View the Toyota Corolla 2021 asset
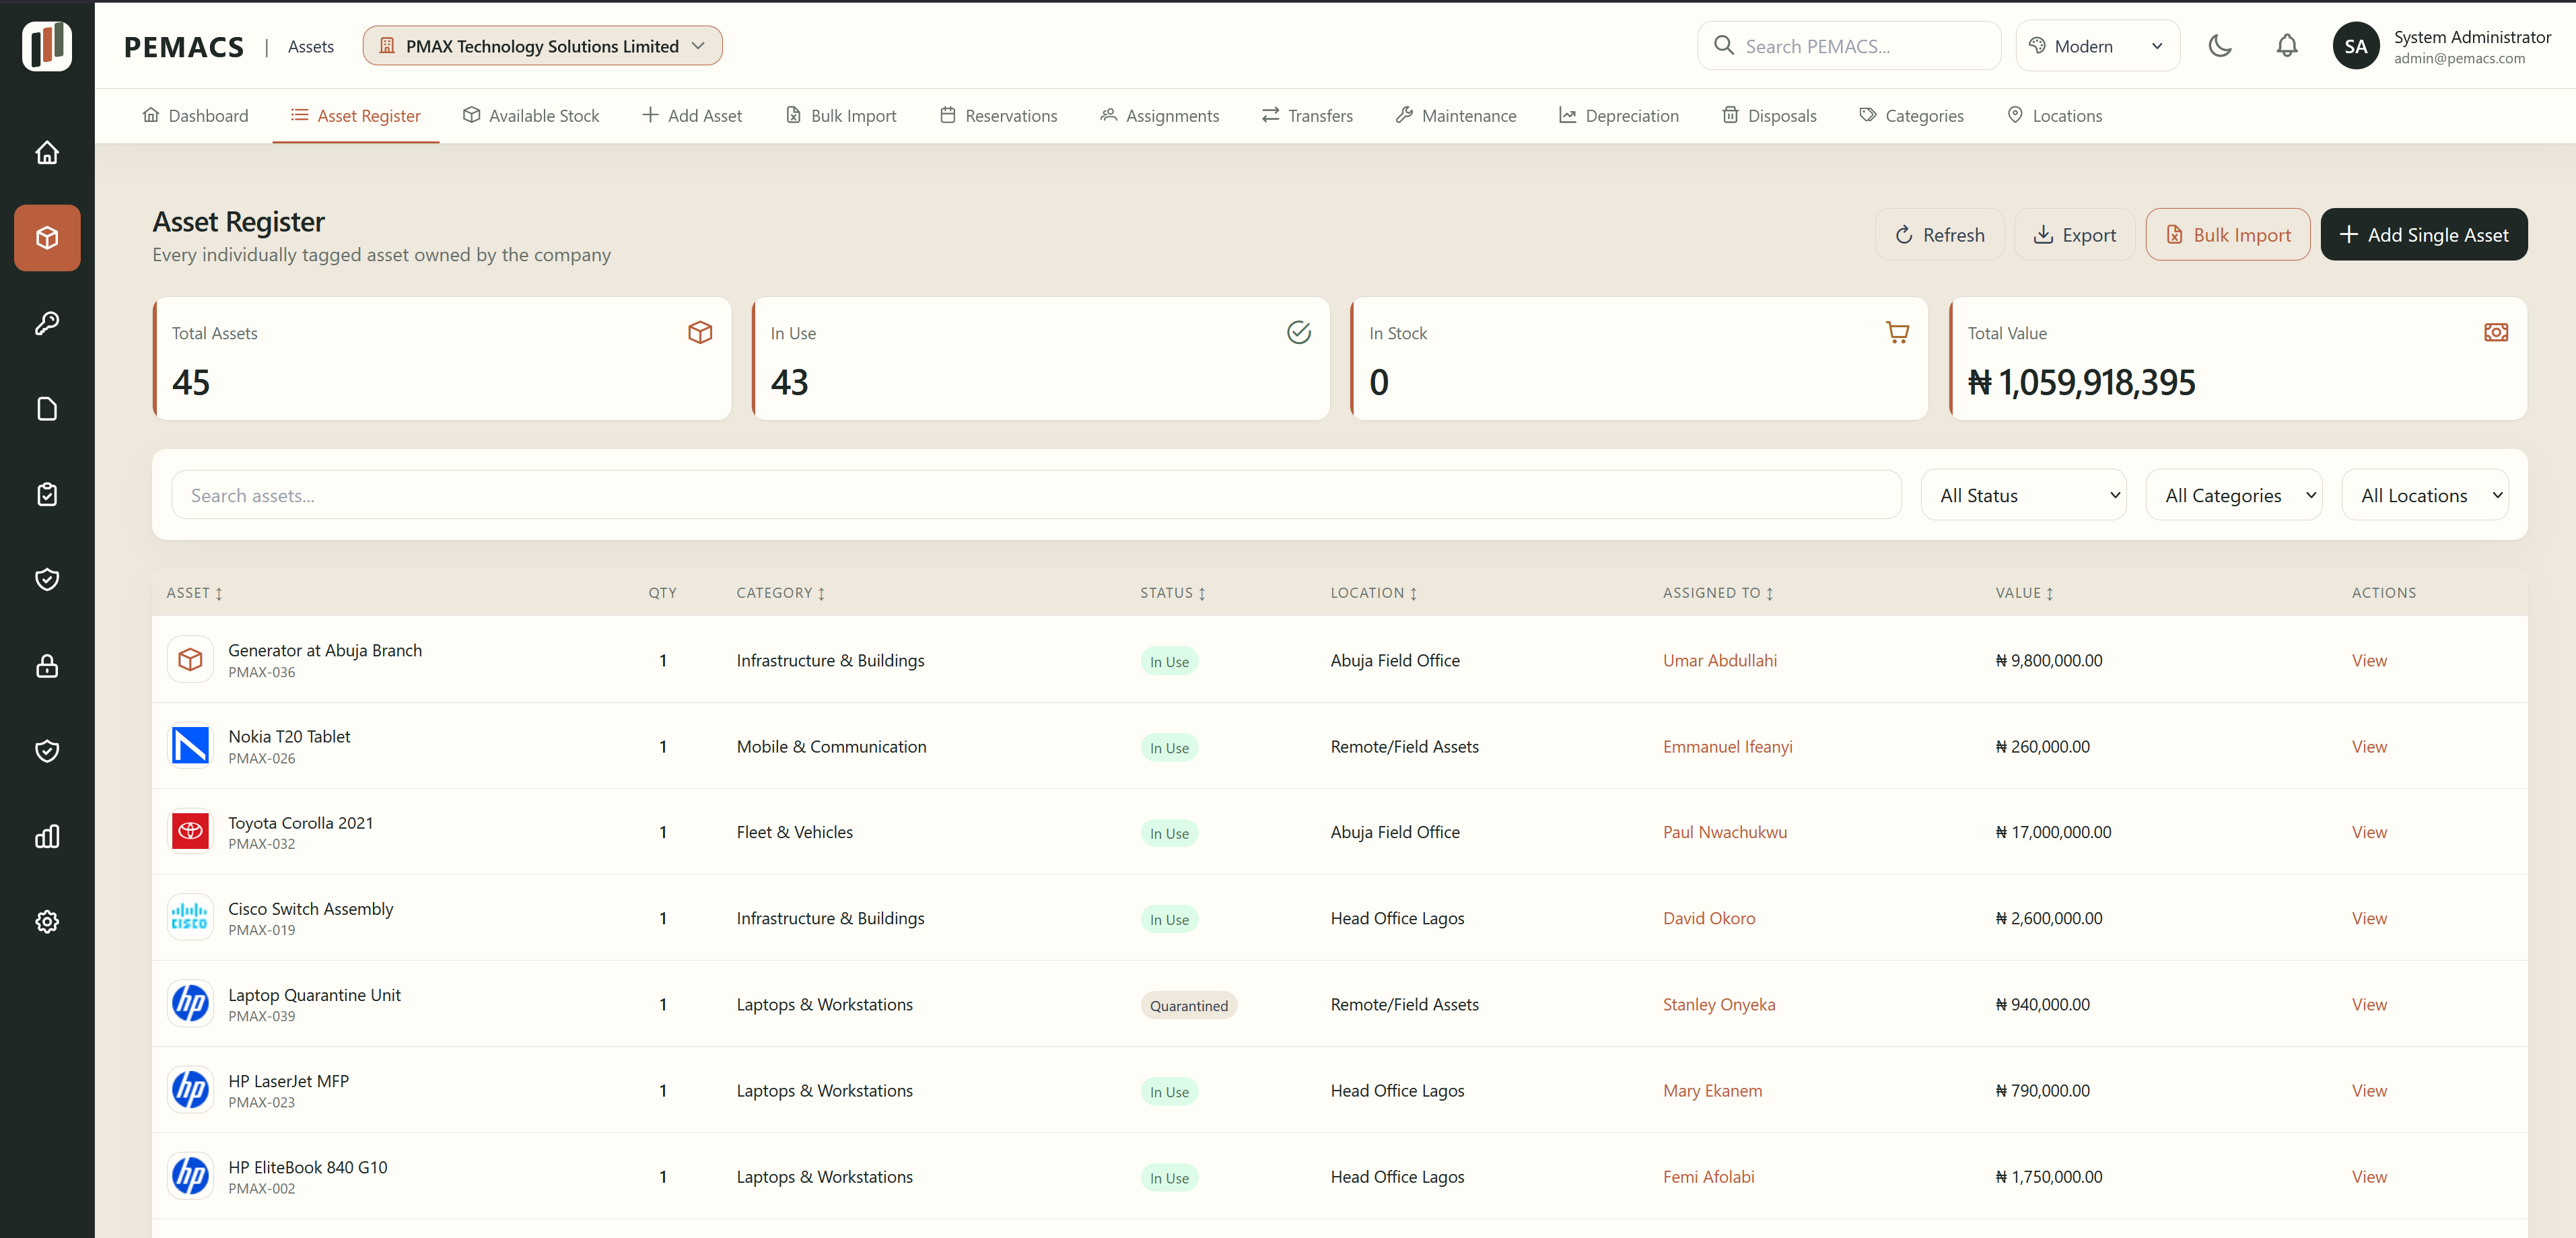 [2368, 832]
